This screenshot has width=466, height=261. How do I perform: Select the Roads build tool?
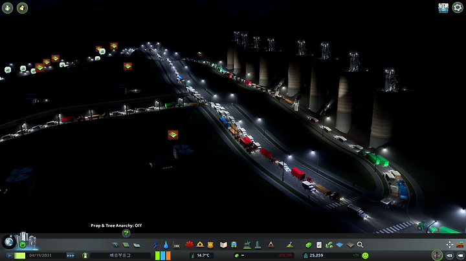tap(115, 245)
